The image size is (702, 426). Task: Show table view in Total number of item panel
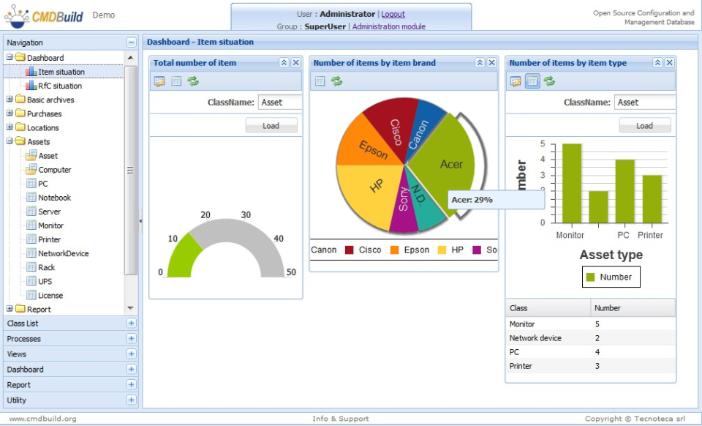(176, 81)
